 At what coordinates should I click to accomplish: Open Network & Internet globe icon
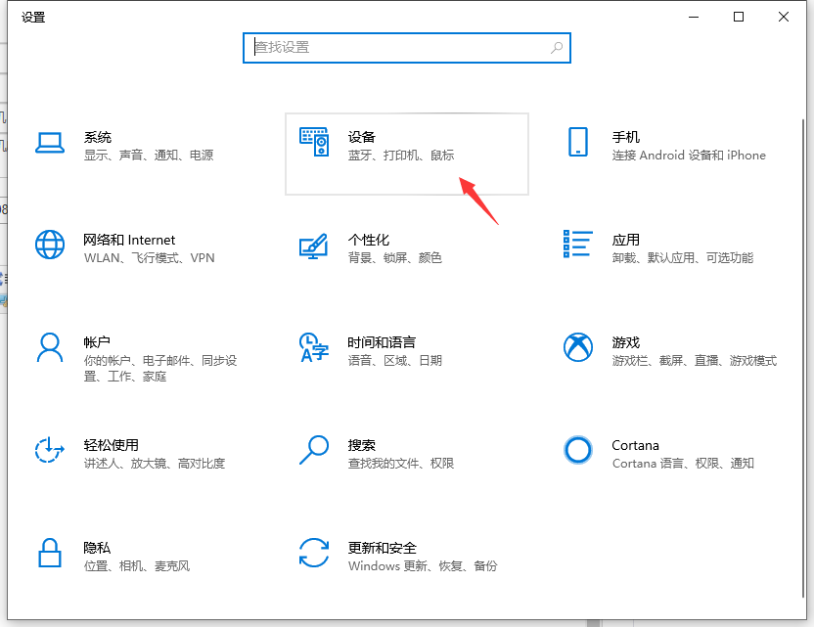50,245
